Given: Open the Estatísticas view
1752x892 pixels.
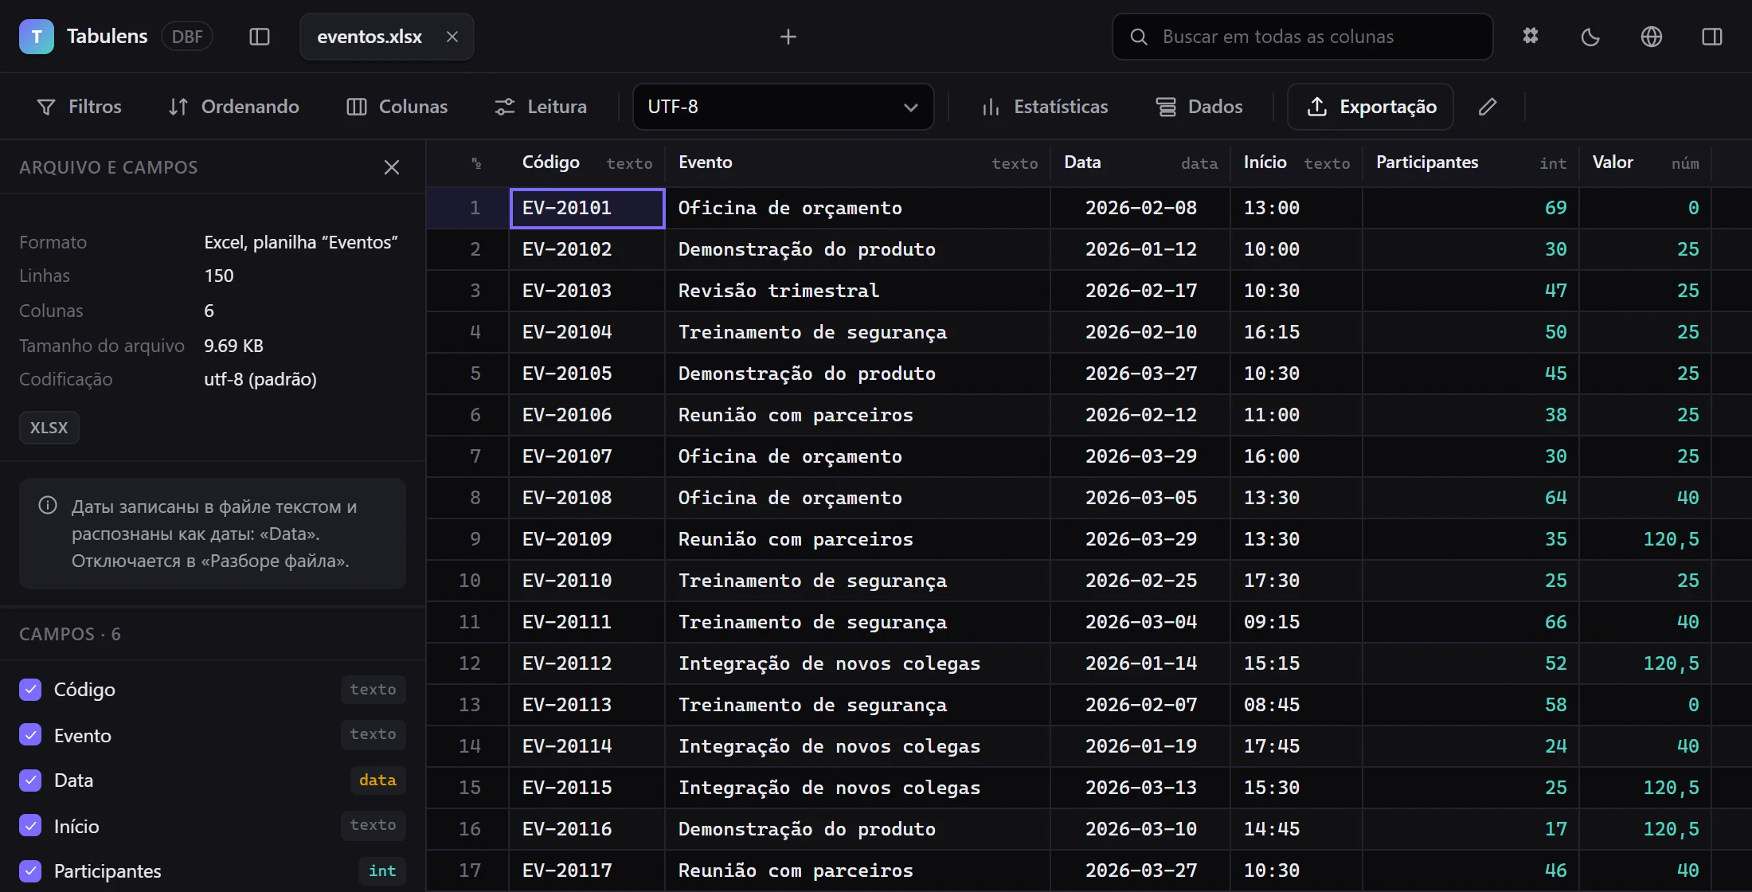Looking at the screenshot, I should click(x=1045, y=107).
